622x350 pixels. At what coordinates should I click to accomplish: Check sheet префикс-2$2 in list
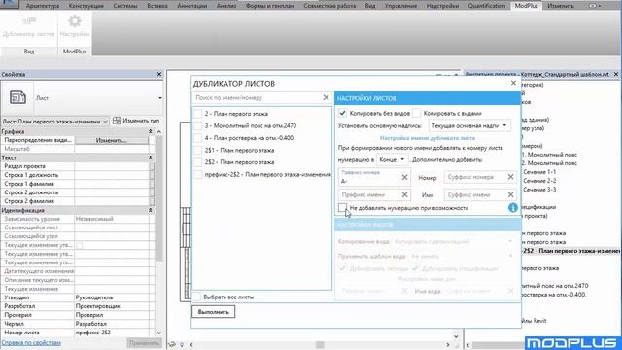coord(198,175)
